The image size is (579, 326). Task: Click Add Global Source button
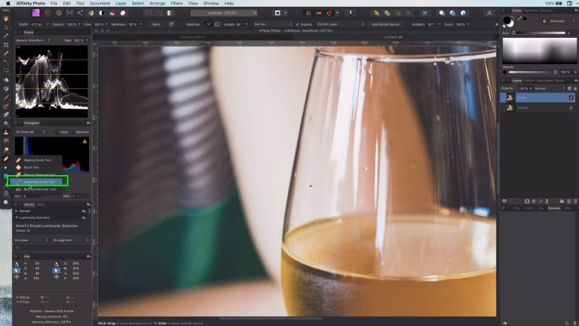385,24
